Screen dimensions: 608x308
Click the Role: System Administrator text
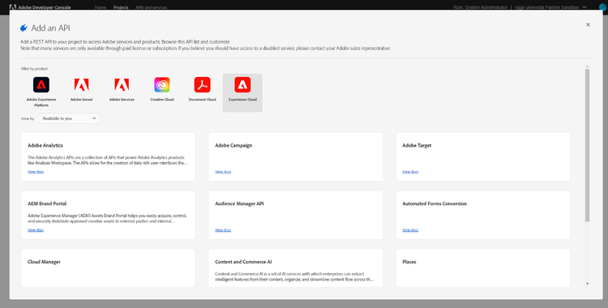point(480,7)
